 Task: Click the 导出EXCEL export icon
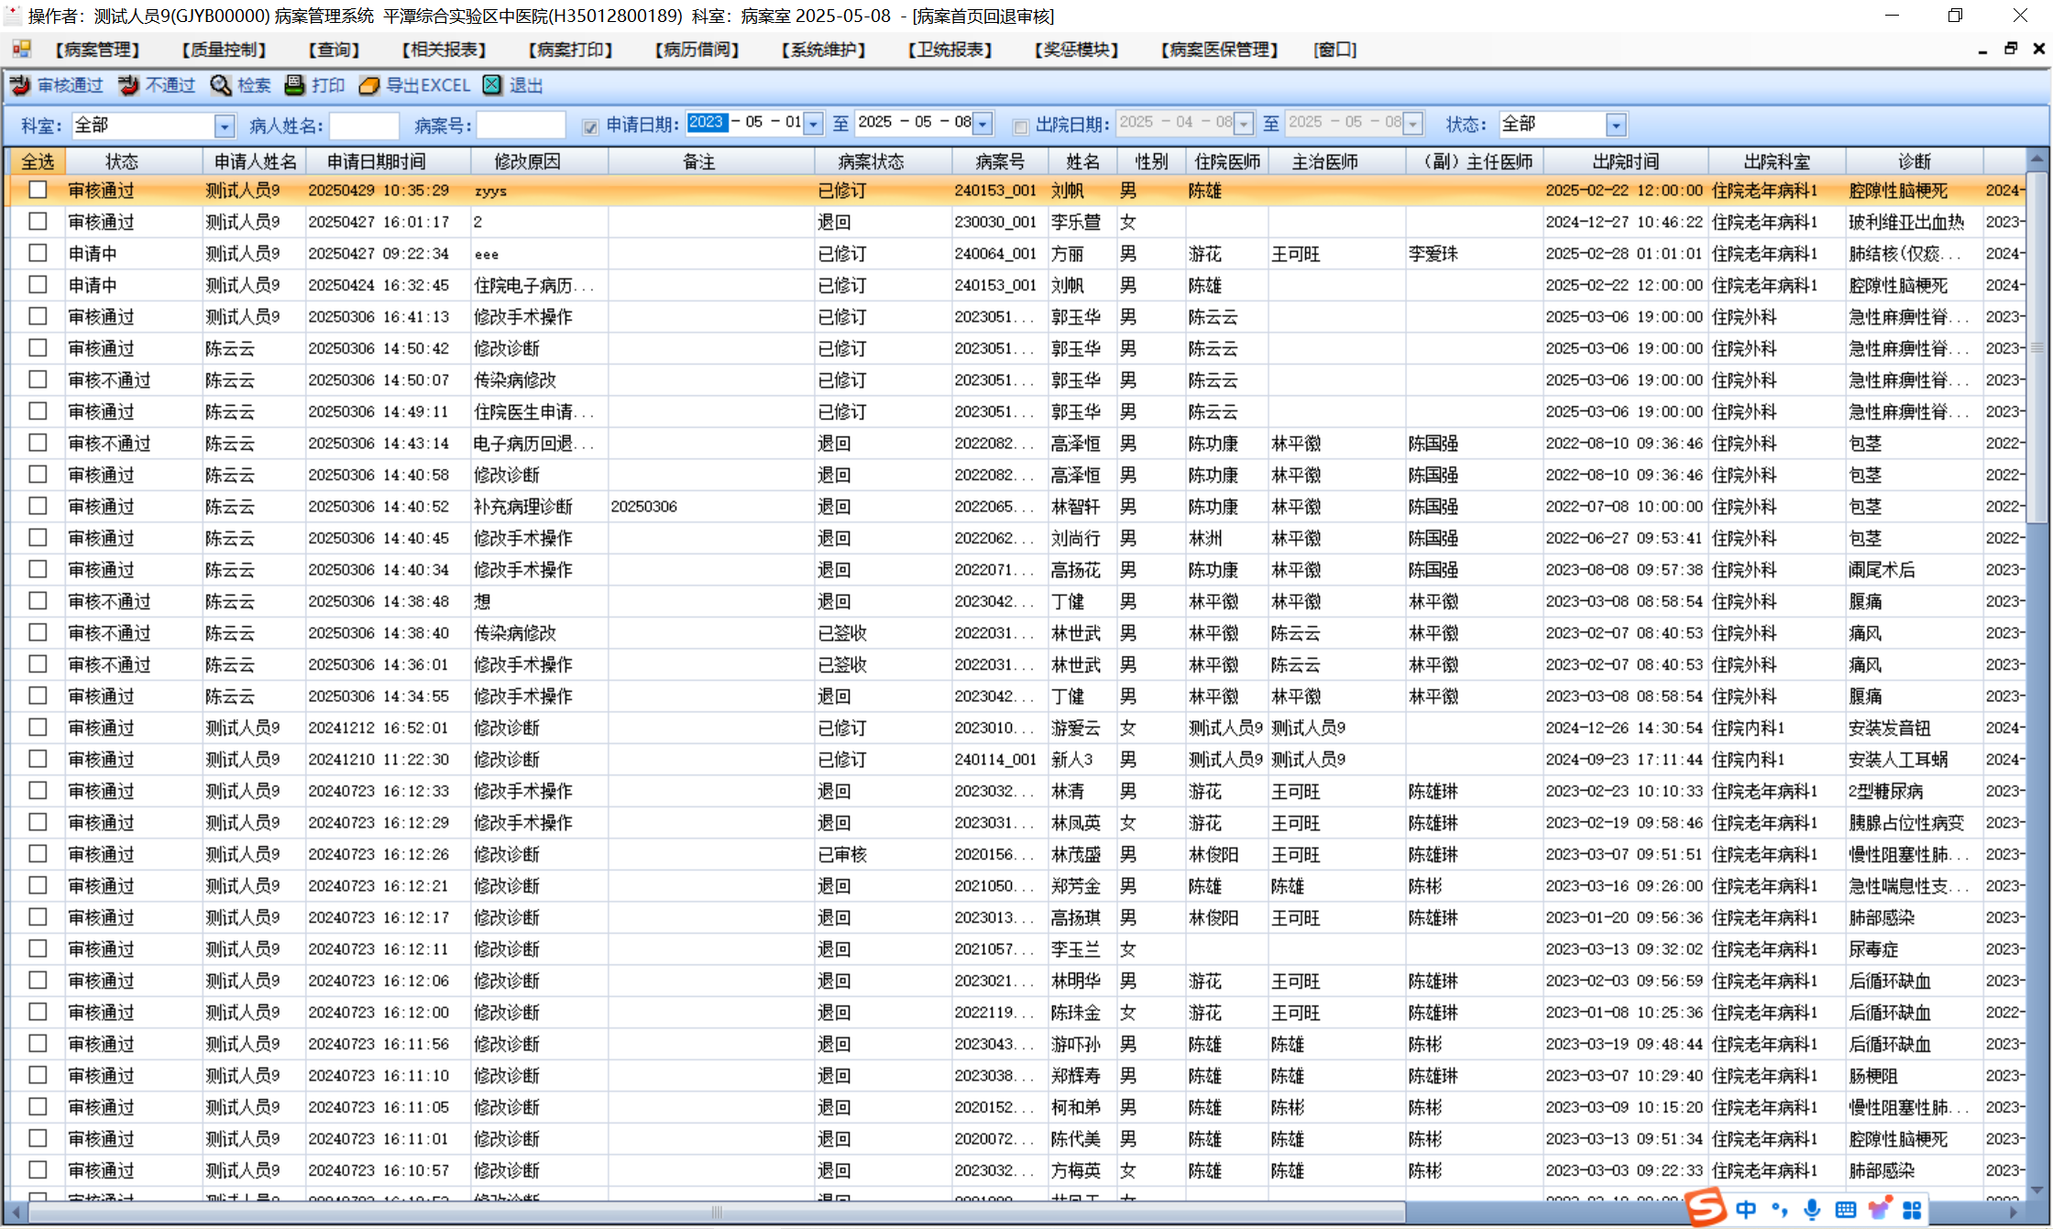[369, 85]
